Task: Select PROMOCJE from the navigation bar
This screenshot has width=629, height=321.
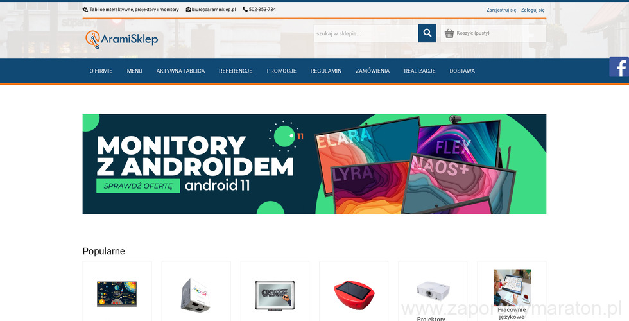Action: click(282, 71)
